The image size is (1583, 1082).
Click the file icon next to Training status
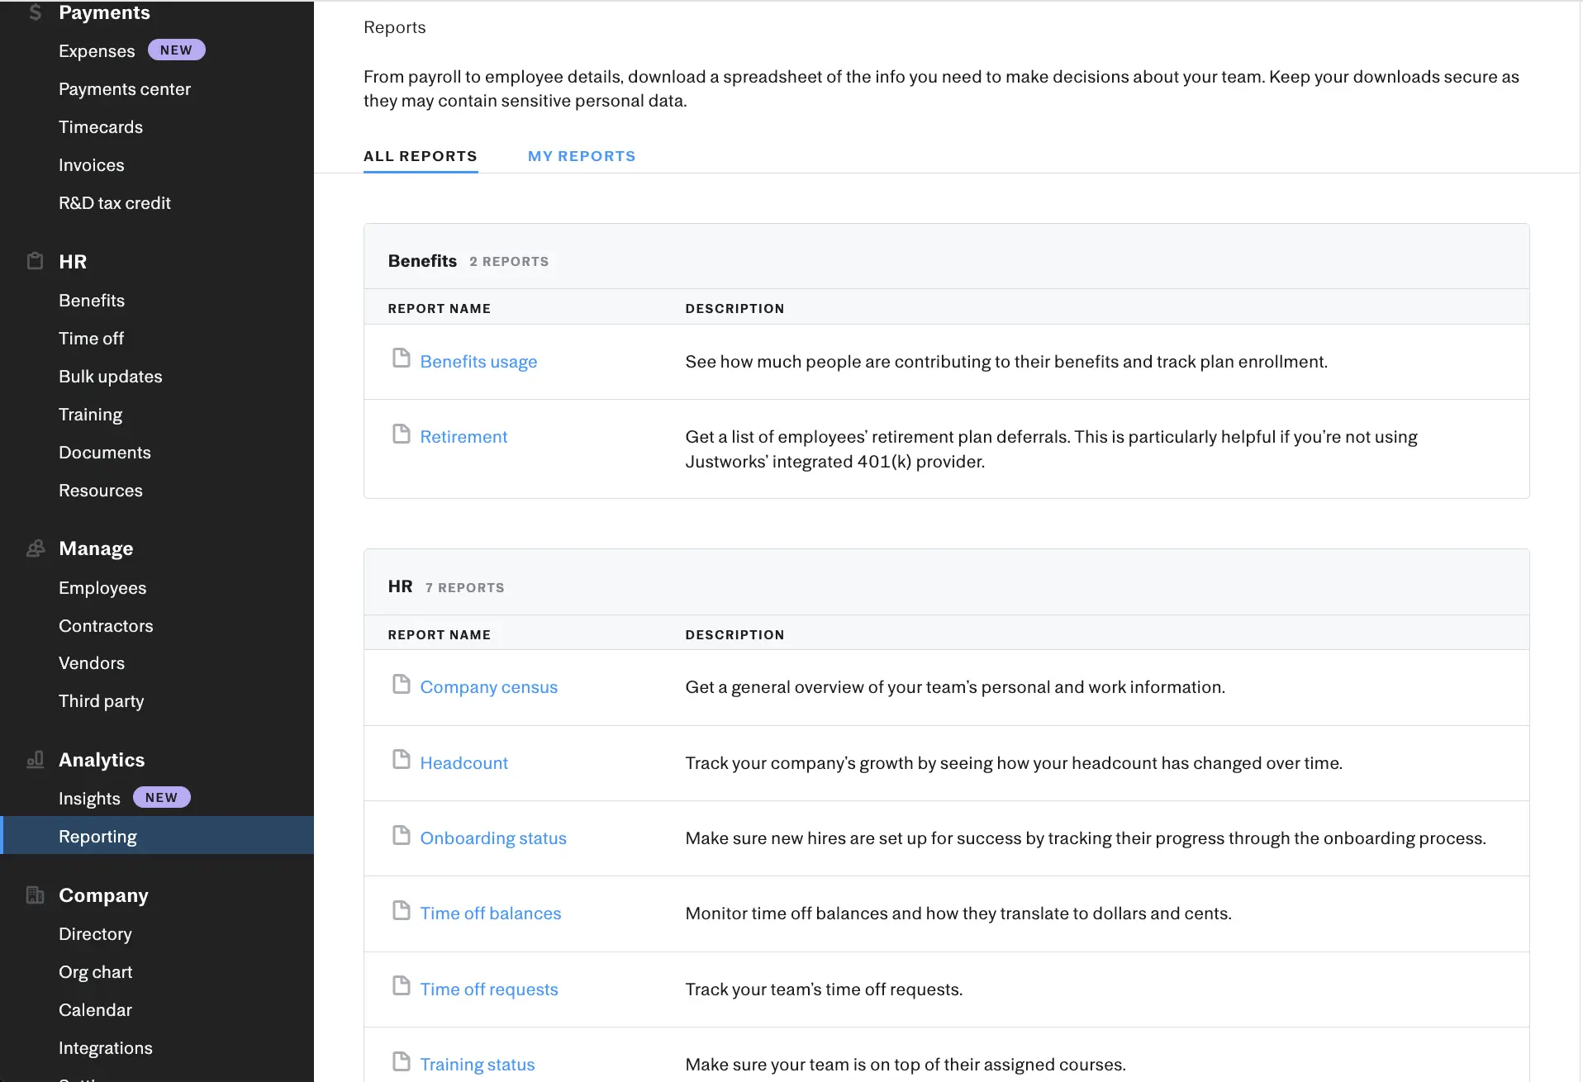(402, 1061)
